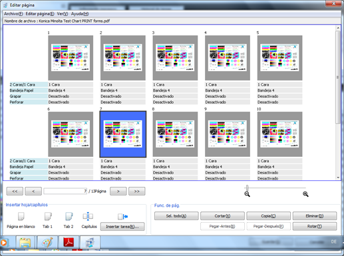The image size is (344, 256).
Task: Open the Ver menu
Action: (63, 14)
